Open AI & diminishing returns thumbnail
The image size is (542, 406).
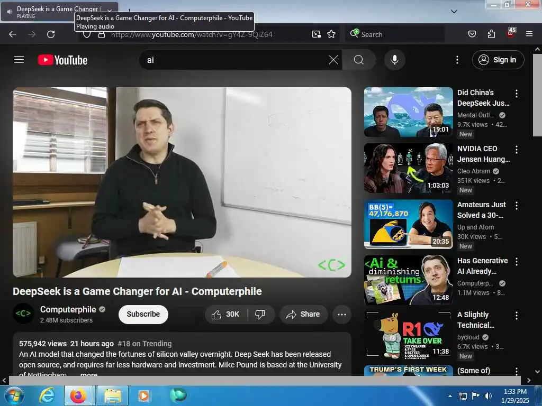tap(408, 280)
